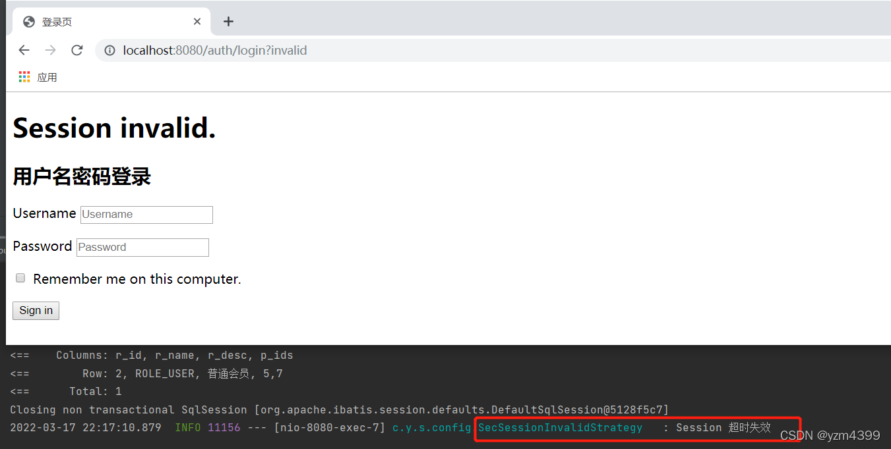Enable Remember me on this computer checkbox
The image size is (891, 449).
coord(20,278)
